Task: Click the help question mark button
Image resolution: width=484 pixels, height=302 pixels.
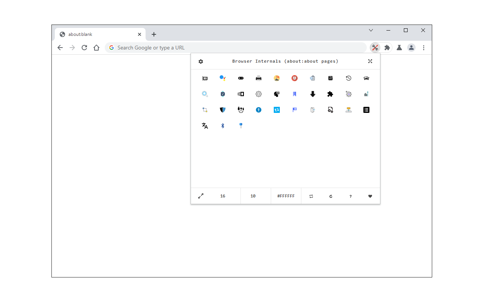Action: tap(351, 196)
